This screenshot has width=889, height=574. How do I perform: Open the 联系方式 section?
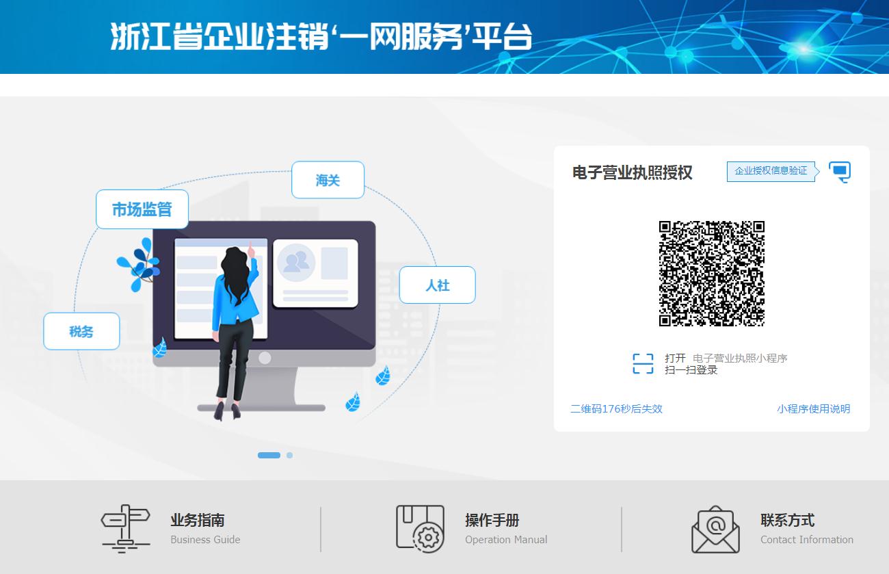(x=787, y=521)
